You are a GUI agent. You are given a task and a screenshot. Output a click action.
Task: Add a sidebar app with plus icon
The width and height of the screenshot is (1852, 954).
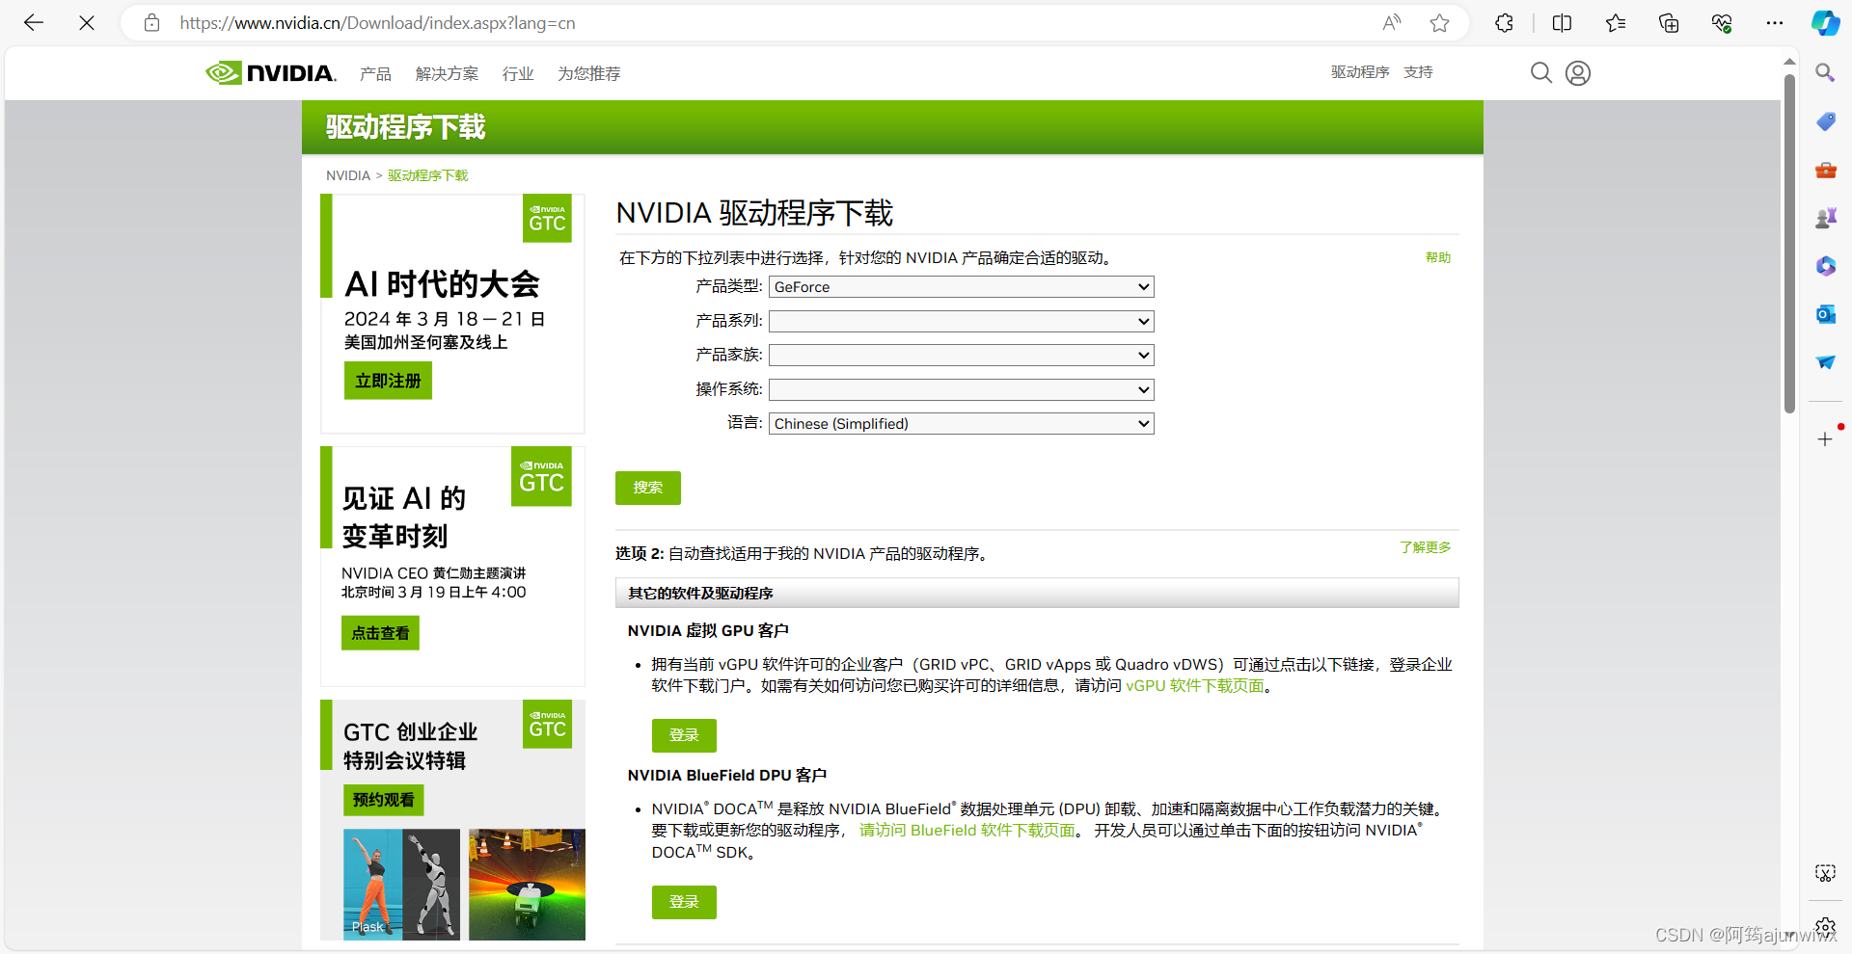[1825, 439]
